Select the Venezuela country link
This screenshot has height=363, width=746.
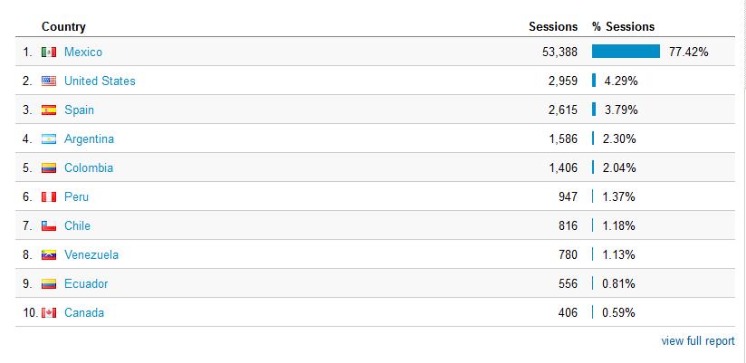[91, 255]
